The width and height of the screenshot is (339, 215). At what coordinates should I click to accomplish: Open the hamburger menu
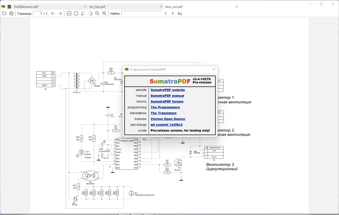point(9,7)
